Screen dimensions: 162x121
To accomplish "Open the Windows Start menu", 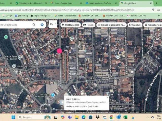I will [13, 117].
